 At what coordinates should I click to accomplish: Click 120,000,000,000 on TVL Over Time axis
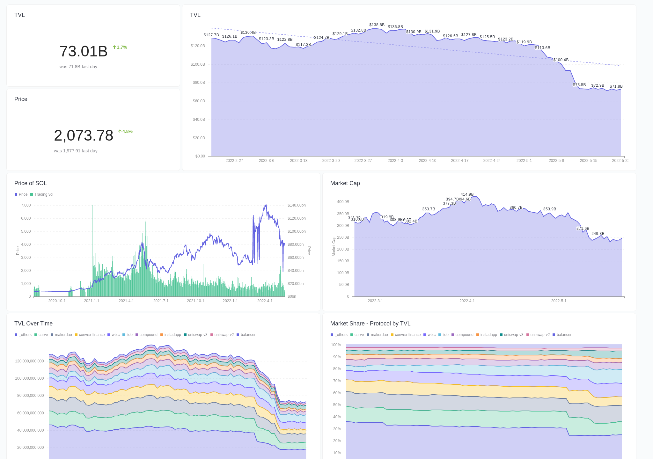(29, 361)
